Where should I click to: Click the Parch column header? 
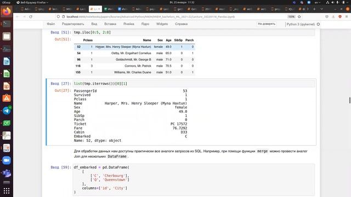tap(189, 40)
